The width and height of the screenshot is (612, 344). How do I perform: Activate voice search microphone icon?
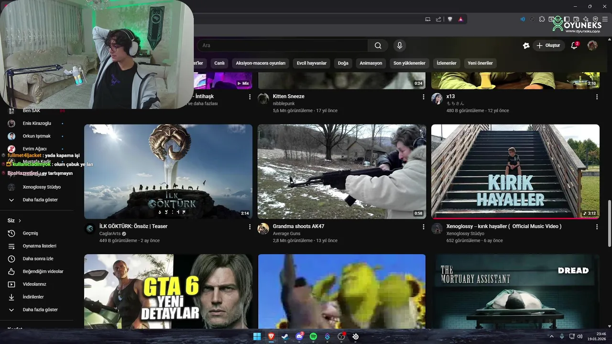coord(400,45)
